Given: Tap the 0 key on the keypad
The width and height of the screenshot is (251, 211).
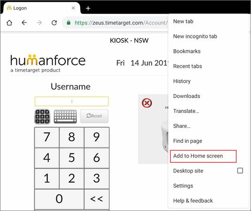Looking at the screenshot, I should point(59,199).
